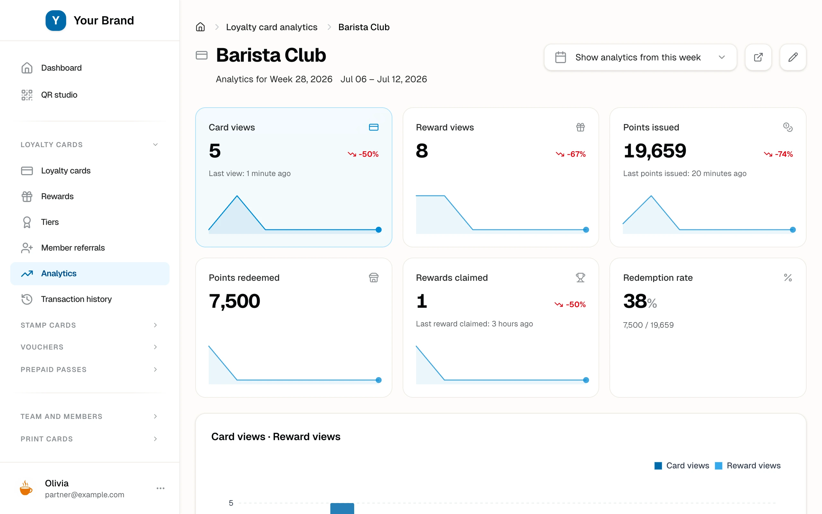Open QR studio from sidebar
This screenshot has width=822, height=514.
point(90,95)
